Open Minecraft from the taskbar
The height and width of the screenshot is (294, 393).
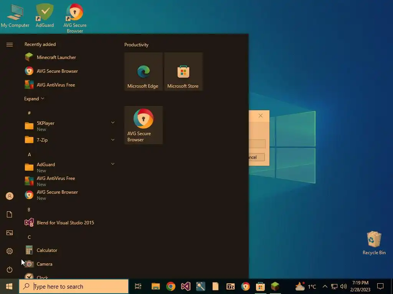coord(275,286)
